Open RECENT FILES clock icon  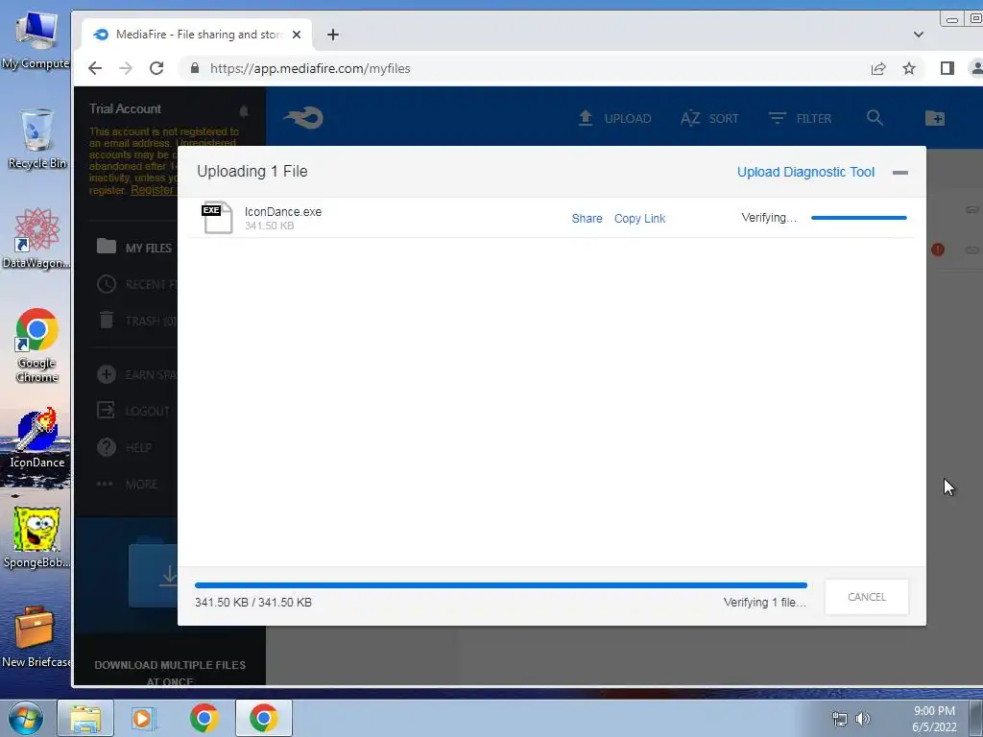(107, 284)
